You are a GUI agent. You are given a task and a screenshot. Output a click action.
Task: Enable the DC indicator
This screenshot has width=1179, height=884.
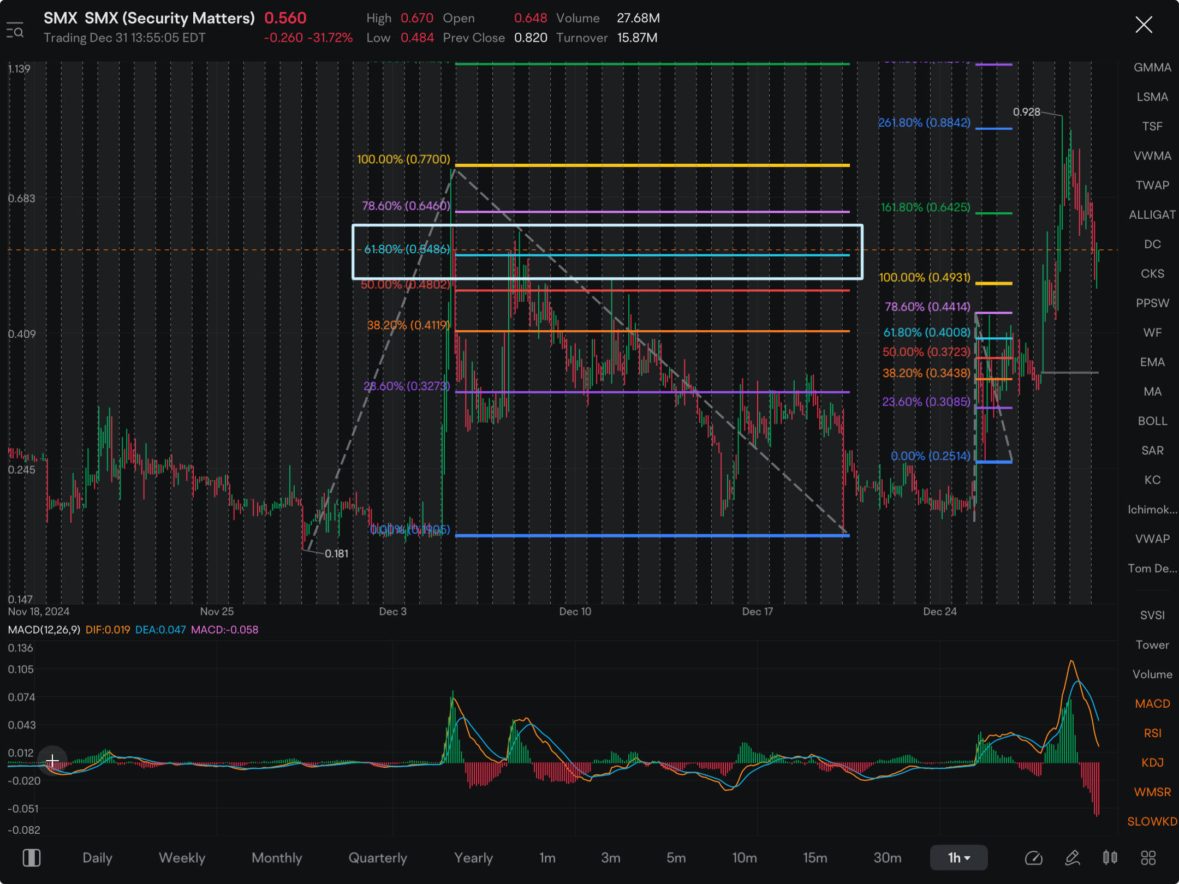[x=1152, y=244]
